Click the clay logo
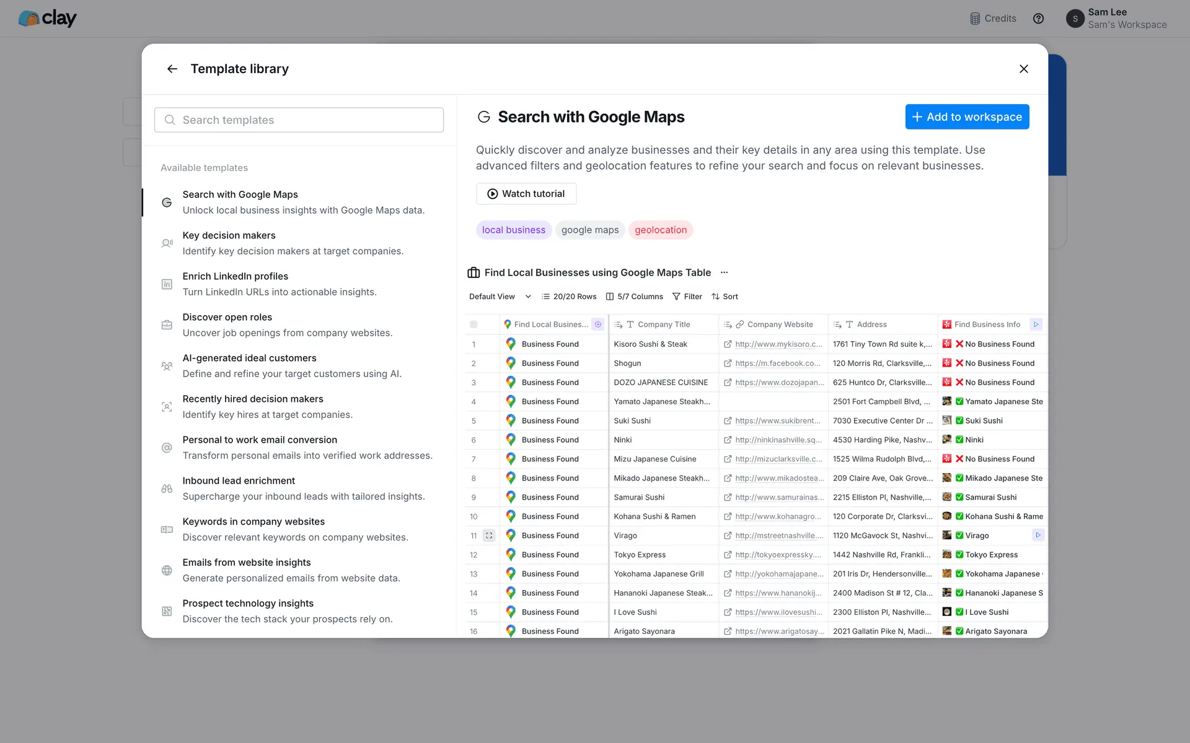The height and width of the screenshot is (743, 1190). pos(48,19)
